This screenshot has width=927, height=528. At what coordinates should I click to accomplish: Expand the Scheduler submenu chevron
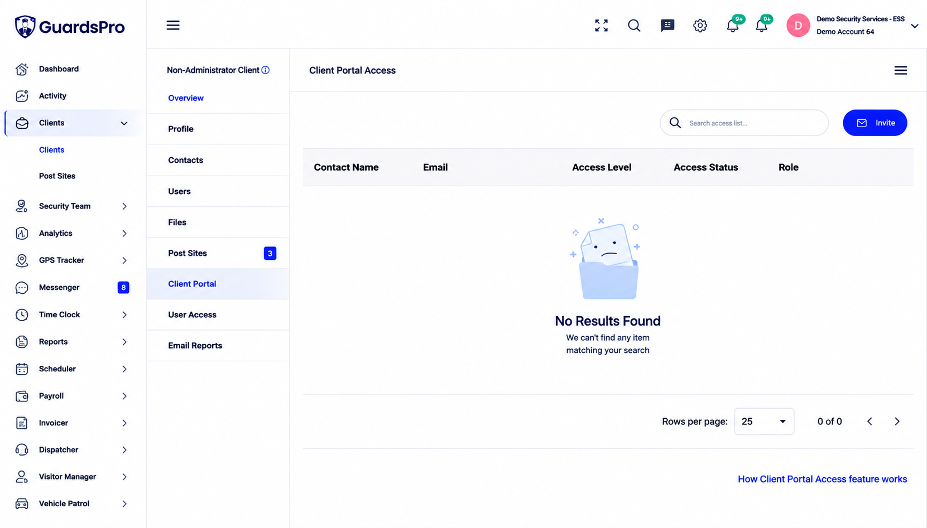click(124, 369)
